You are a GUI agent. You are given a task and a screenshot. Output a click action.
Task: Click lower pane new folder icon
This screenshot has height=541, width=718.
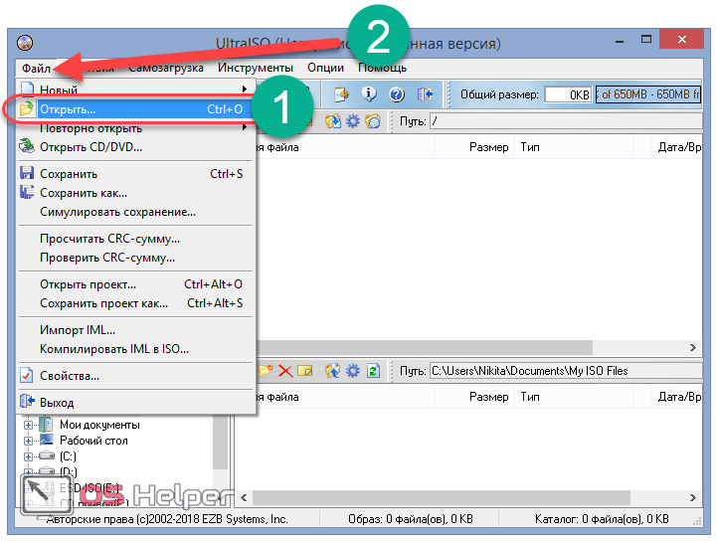coord(266,370)
